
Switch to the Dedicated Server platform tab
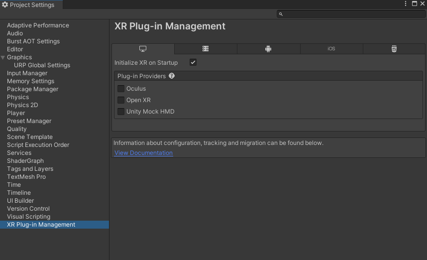click(206, 49)
